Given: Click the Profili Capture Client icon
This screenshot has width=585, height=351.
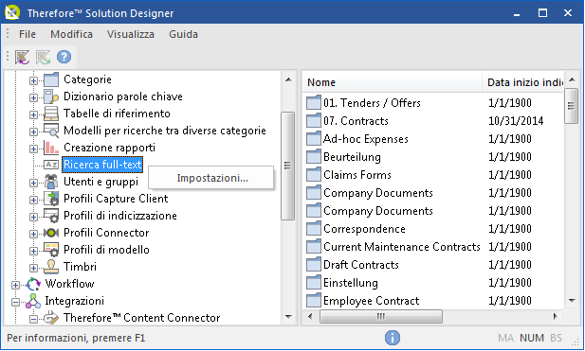Looking at the screenshot, I should 51,199.
